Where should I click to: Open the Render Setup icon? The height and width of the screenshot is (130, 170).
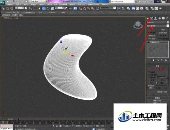coord(152,8)
